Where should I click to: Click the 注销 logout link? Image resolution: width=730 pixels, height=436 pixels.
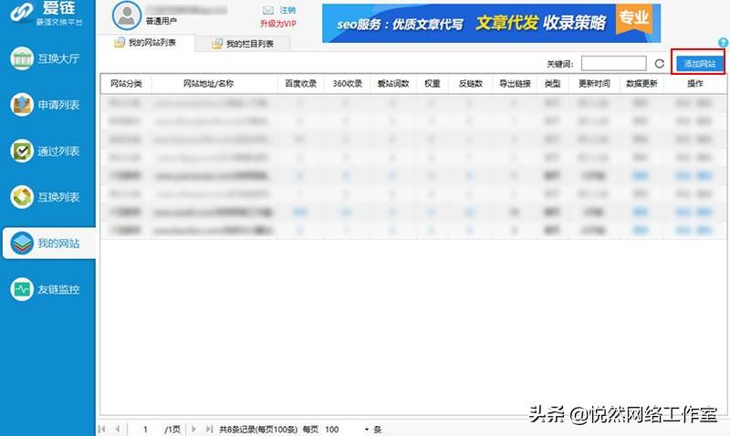[x=287, y=10]
